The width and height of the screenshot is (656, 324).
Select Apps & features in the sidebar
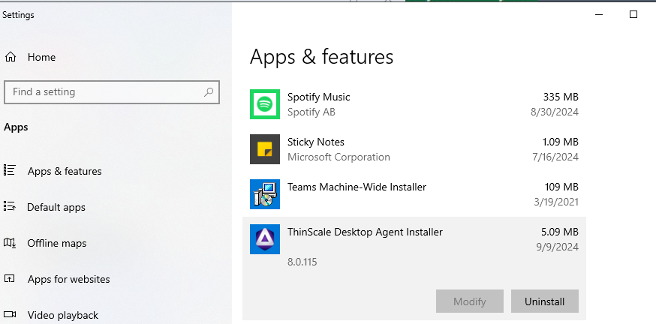point(65,171)
